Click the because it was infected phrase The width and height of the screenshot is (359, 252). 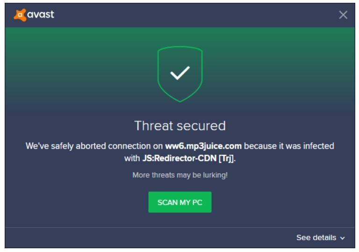[289, 146]
